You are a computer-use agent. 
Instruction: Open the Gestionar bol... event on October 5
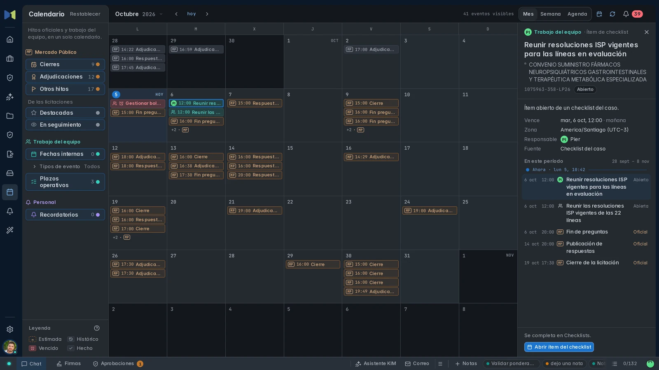138,103
